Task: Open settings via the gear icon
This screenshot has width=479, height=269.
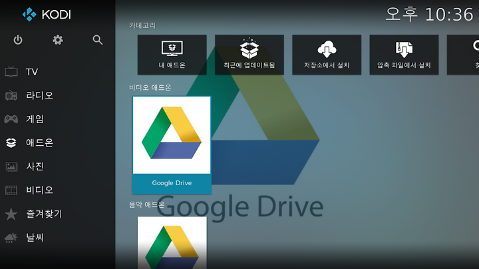Action: 58,40
